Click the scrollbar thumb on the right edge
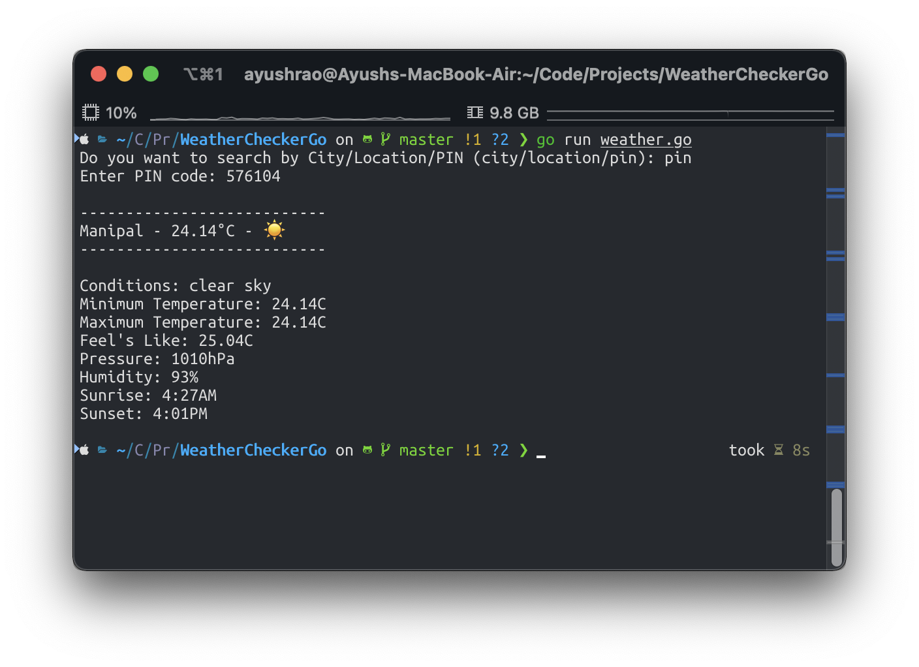The image size is (919, 667). click(x=836, y=525)
